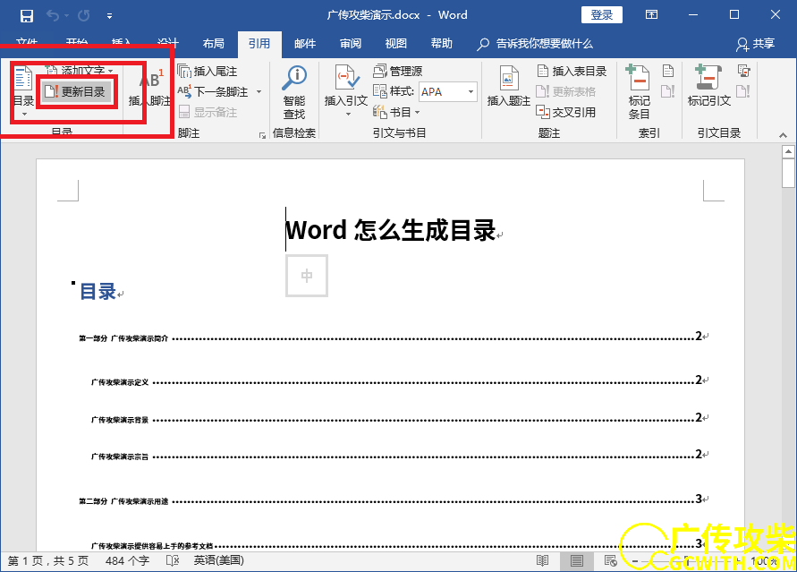Viewport: 797px width, 572px height.
Task: Click 标记引文 to mark a citation
Action: pos(709,87)
